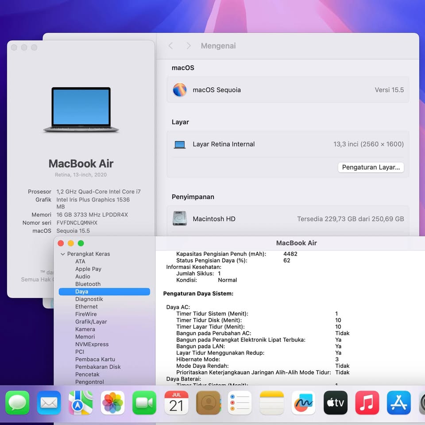Screen dimensions: 425x425
Task: Select Pembaca Kartu in the sidebar
Action: point(95,359)
